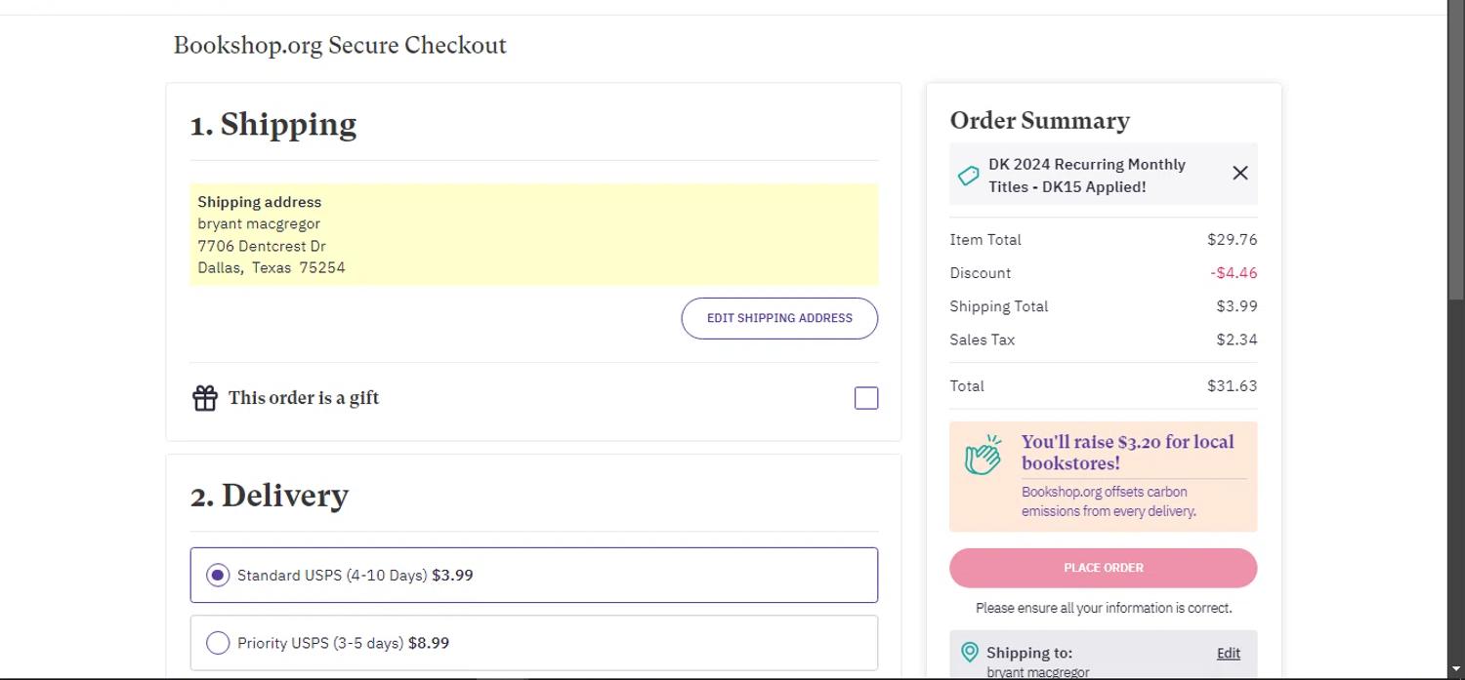Open Edit Shipping Address
Image resolution: width=1465 pixels, height=680 pixels.
tap(779, 318)
